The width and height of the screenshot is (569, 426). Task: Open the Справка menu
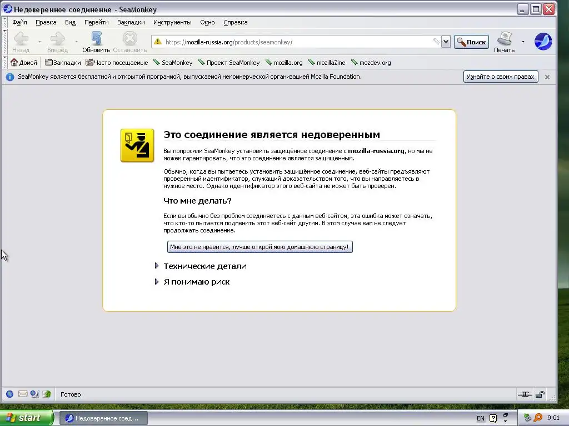click(x=236, y=22)
